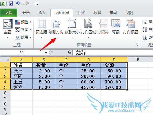Click the height scale icon

[x=145, y=30]
